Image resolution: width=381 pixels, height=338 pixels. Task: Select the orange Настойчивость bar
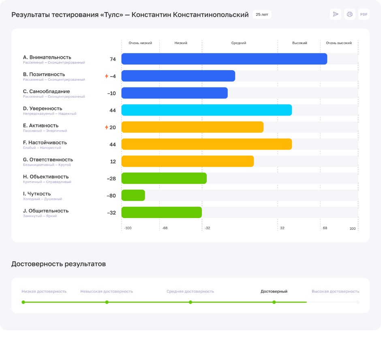[206, 144]
